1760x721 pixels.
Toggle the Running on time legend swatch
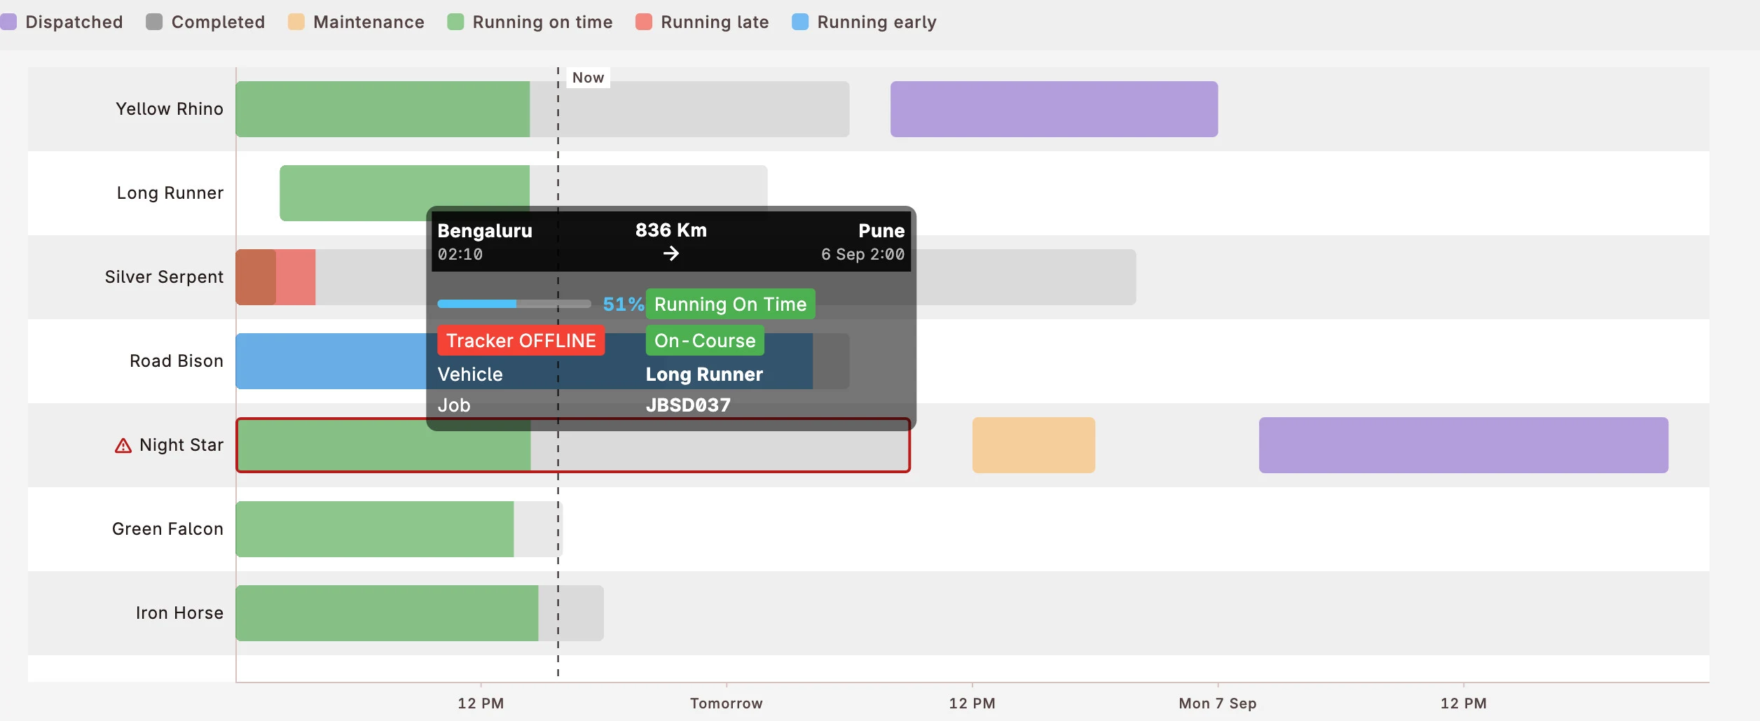tap(455, 22)
